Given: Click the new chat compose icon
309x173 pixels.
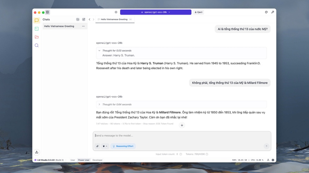Looking at the screenshot, I should pos(84,20).
